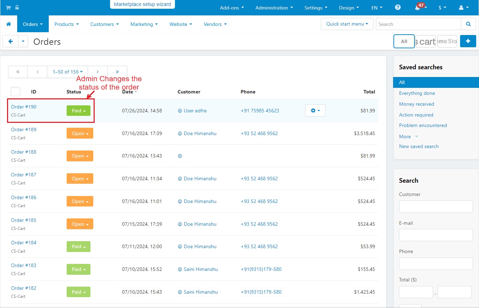Screen dimensions: 479x308
Task: Click the search magnifier button
Action: 468,24
